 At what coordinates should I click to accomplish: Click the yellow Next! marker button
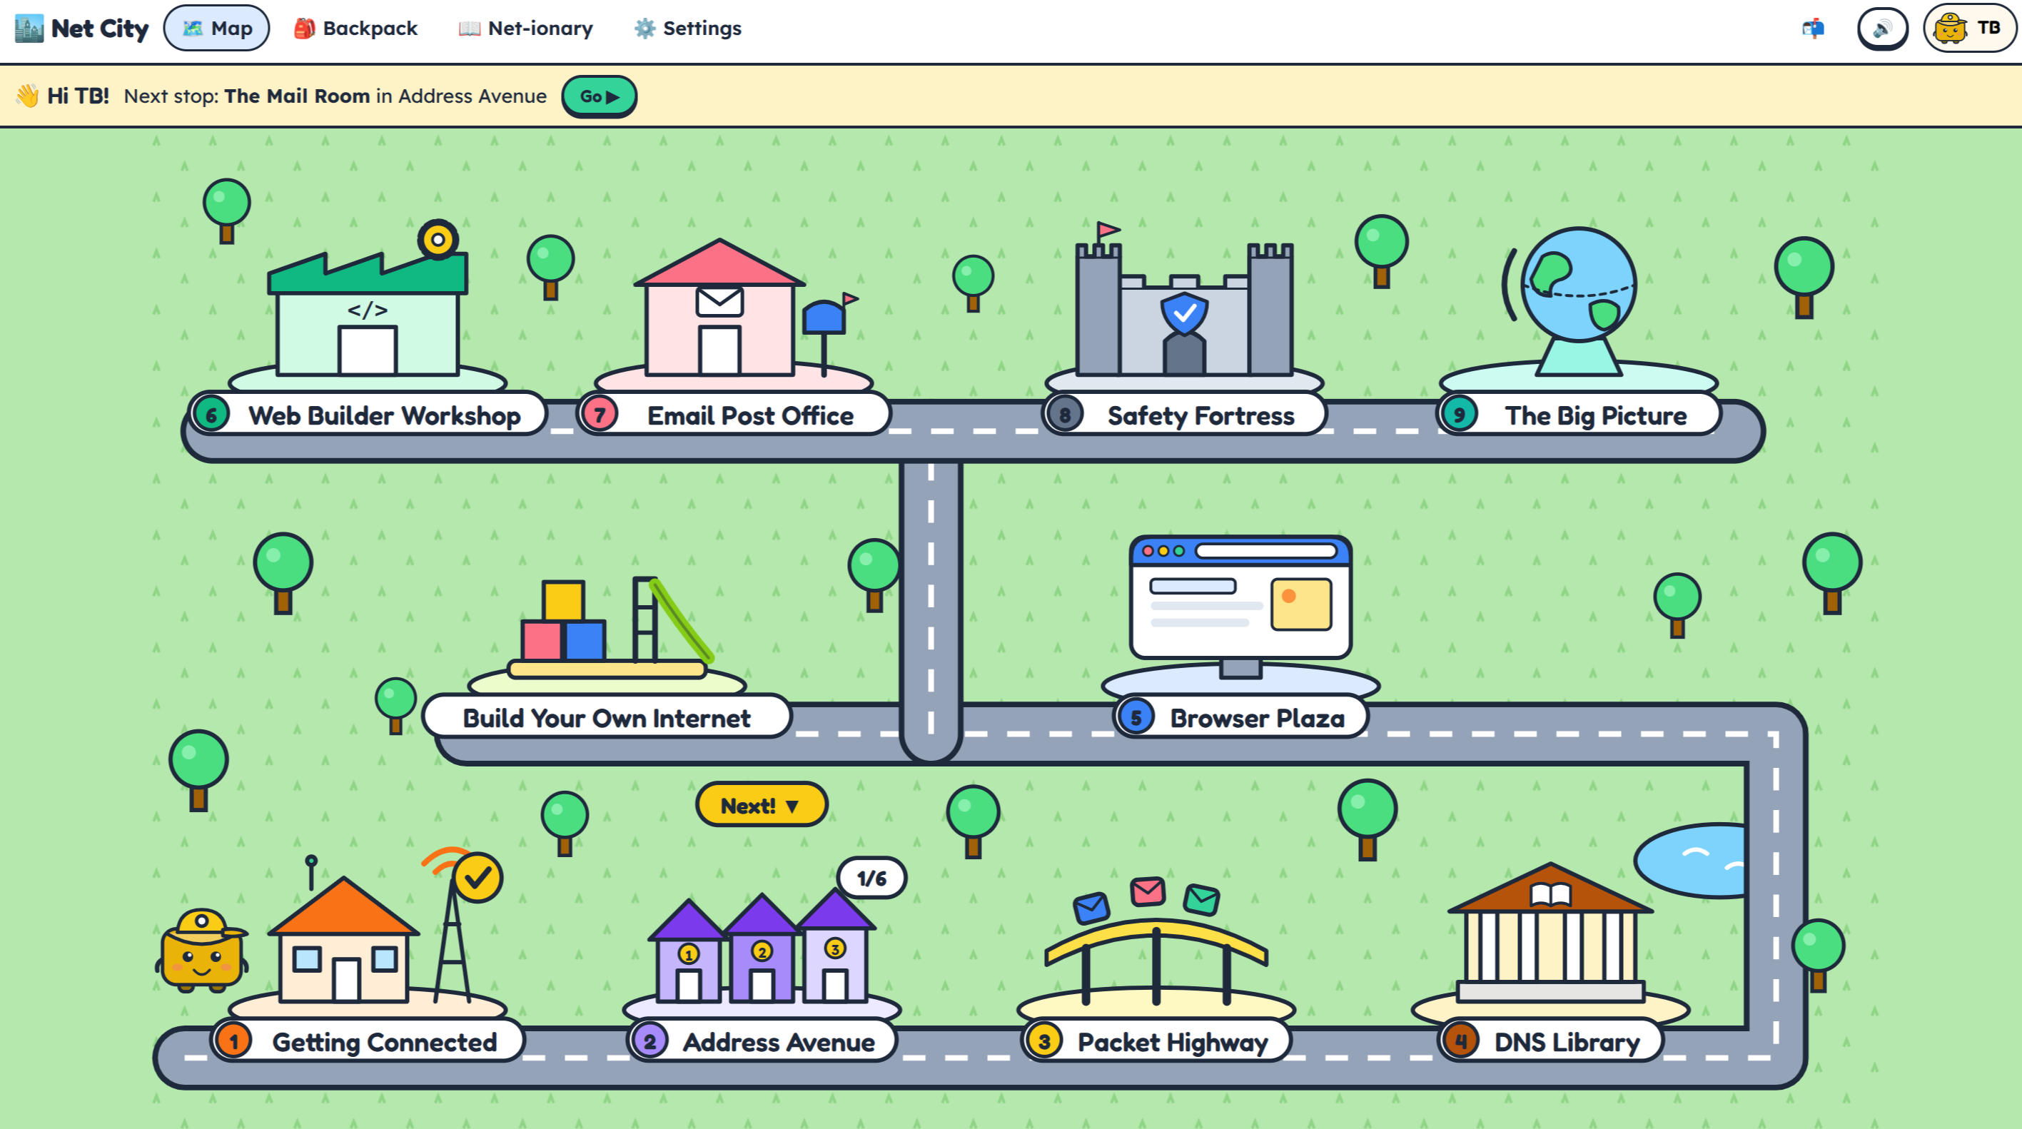(x=762, y=805)
